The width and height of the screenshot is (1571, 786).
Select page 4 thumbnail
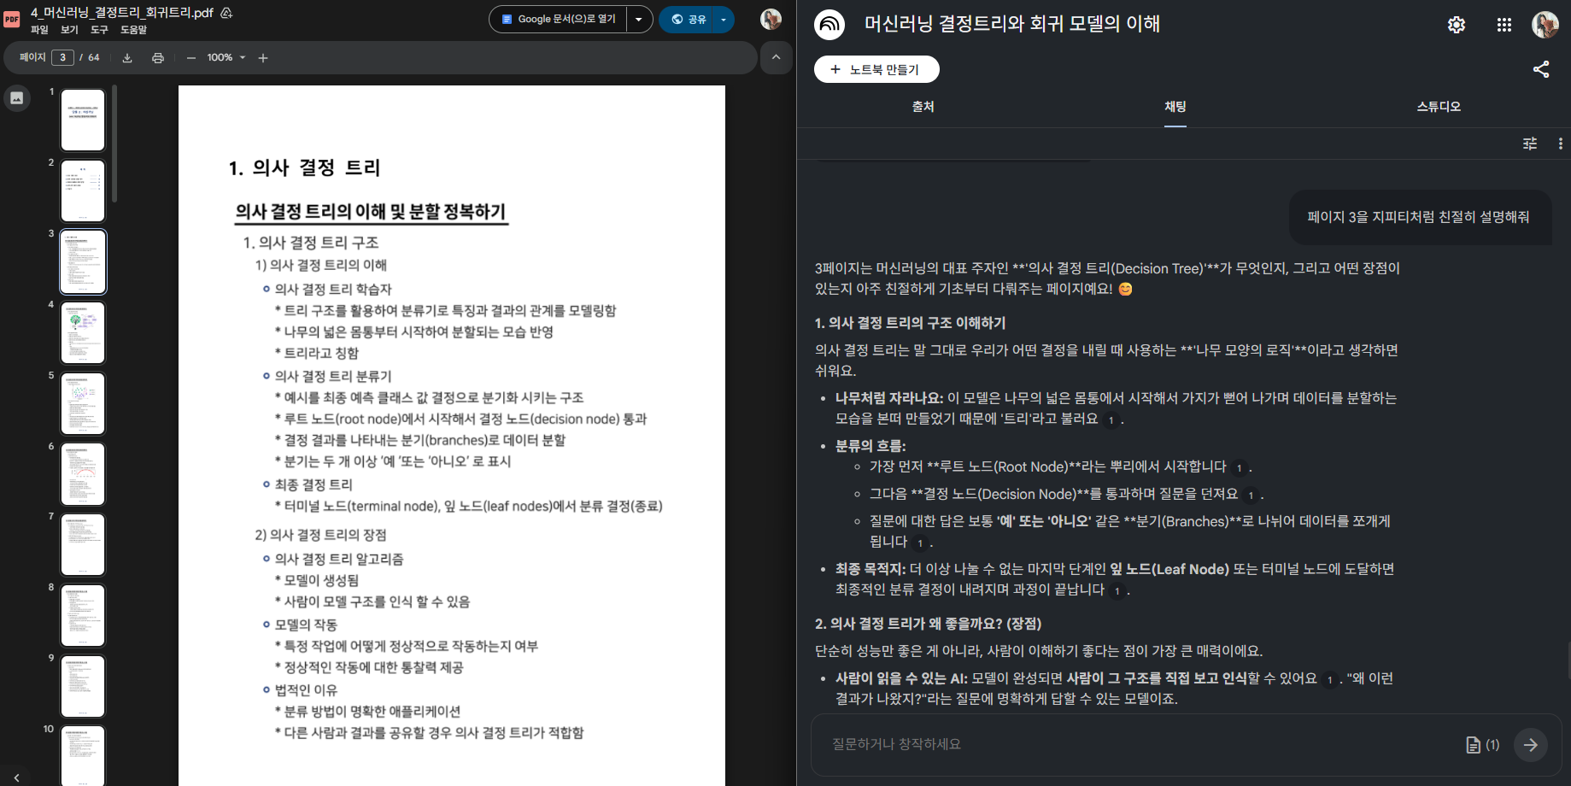point(83,332)
